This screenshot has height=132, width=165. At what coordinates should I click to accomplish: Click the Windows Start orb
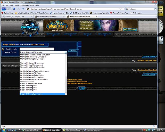pos(3,130)
